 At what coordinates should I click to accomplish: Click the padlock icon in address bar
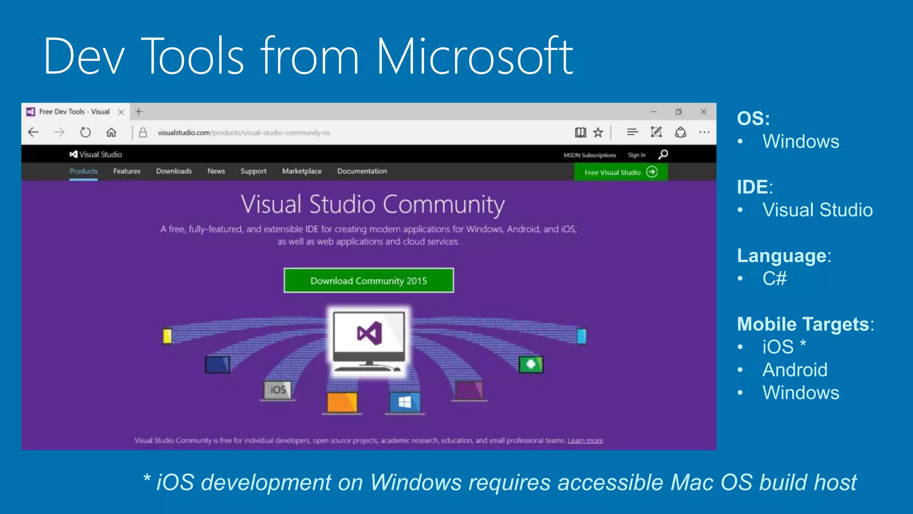pos(143,132)
